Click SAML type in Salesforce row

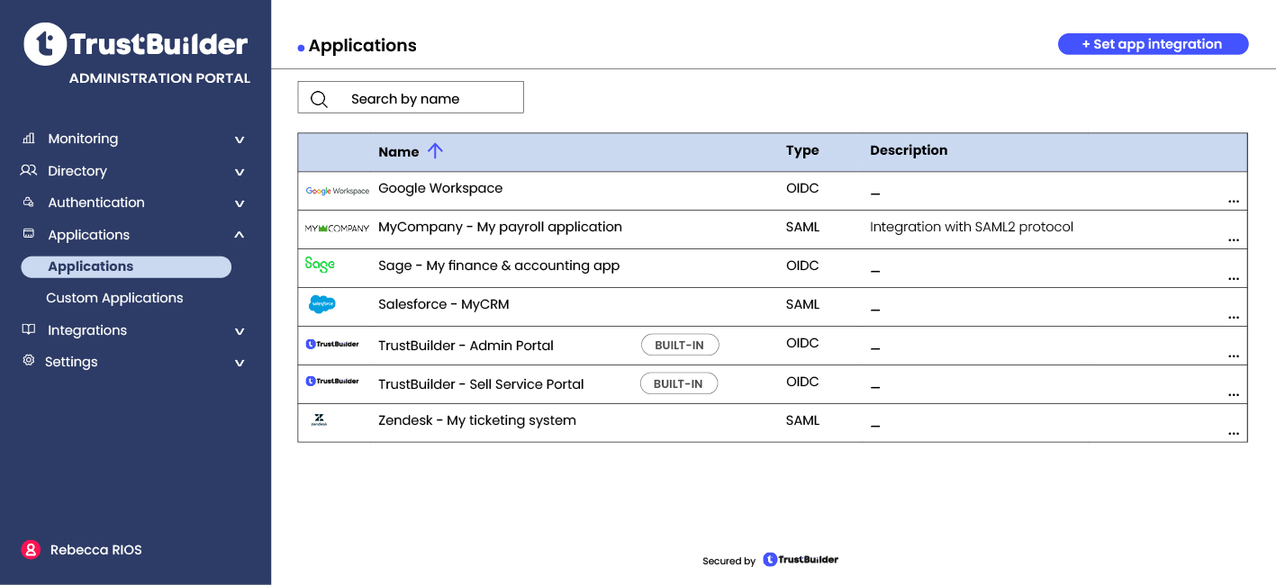click(x=803, y=304)
